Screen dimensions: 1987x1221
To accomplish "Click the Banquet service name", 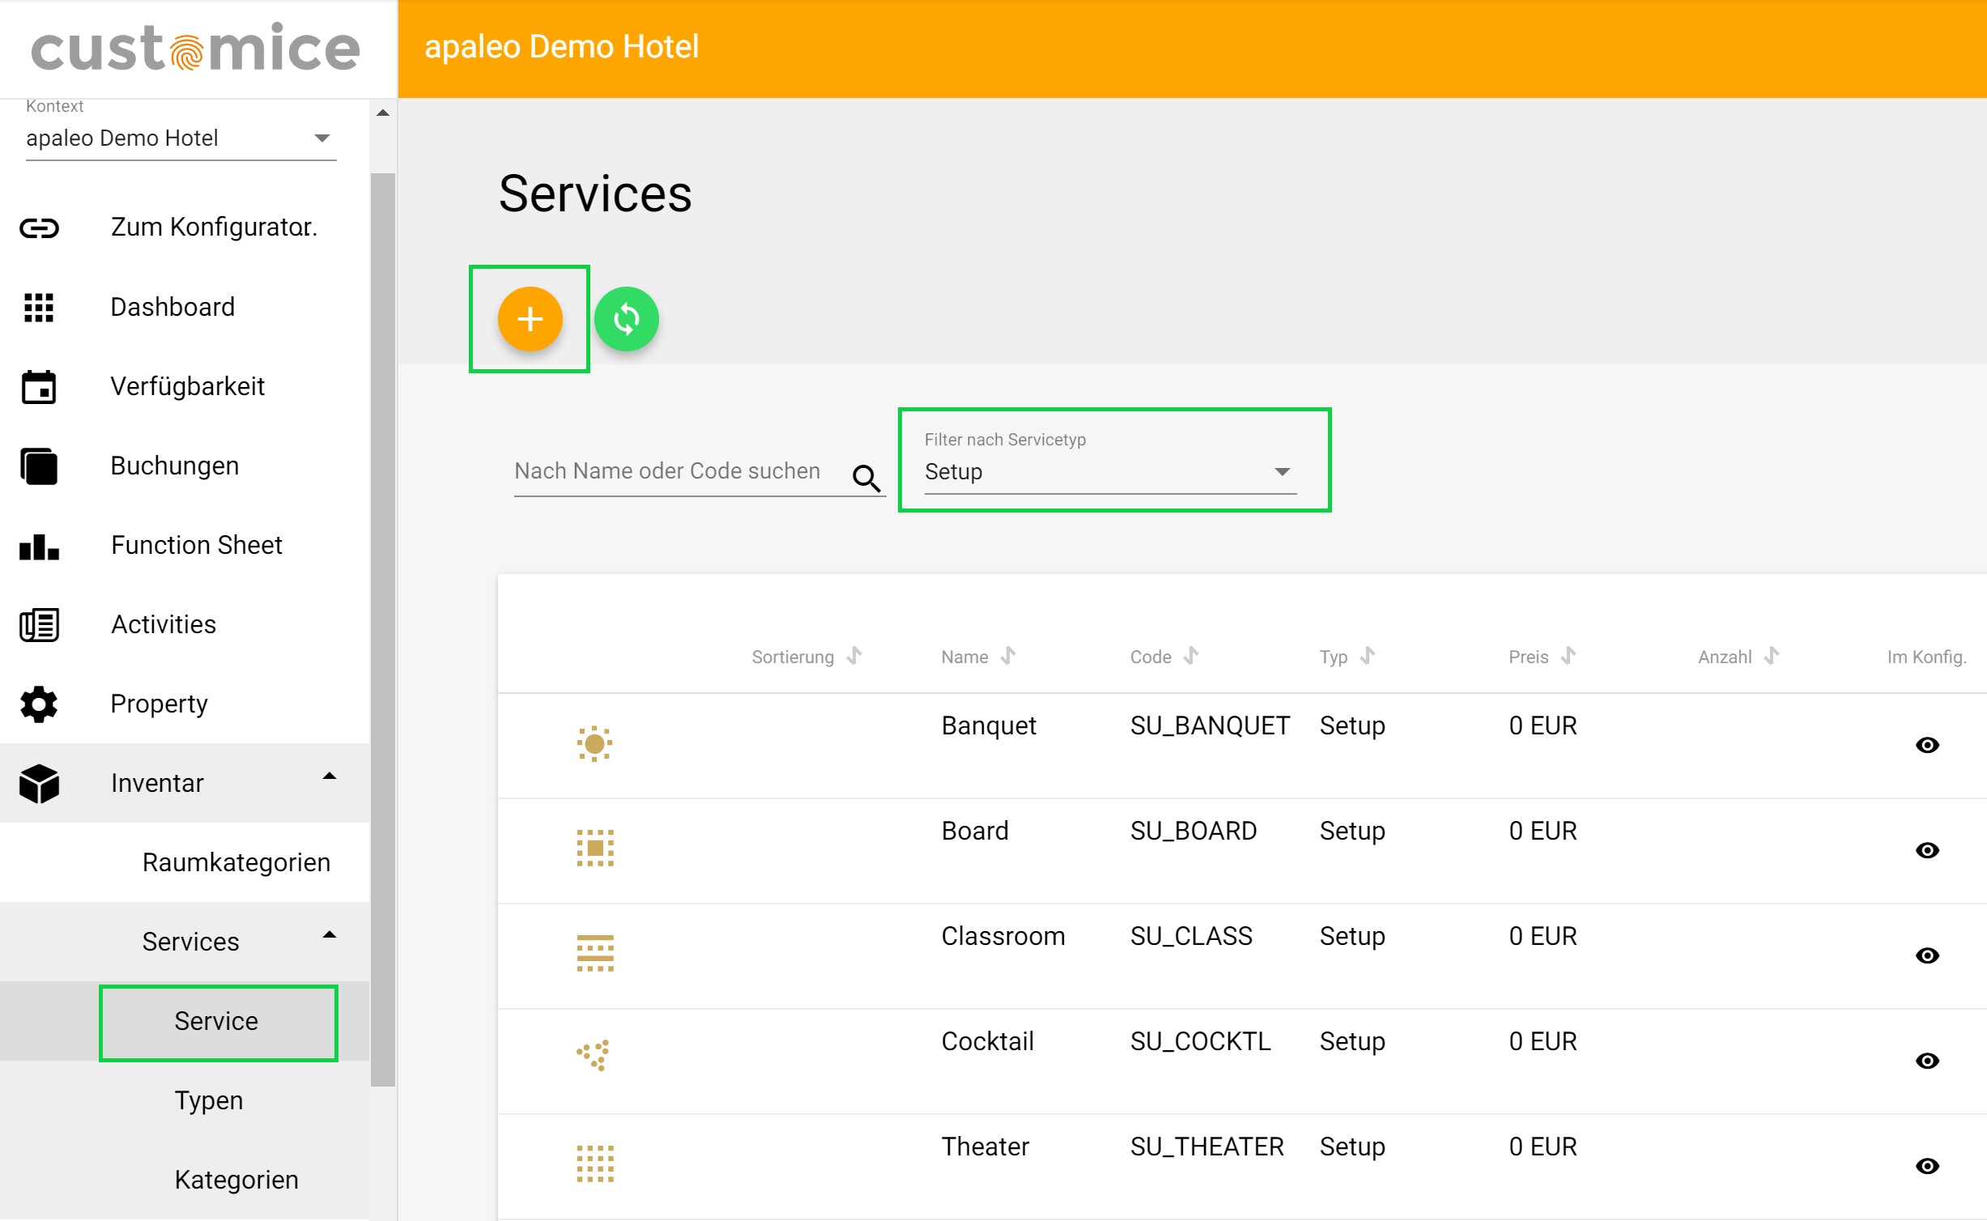I will (x=988, y=725).
